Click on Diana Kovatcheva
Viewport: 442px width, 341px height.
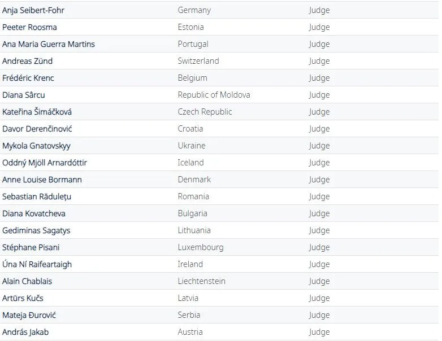click(x=34, y=213)
